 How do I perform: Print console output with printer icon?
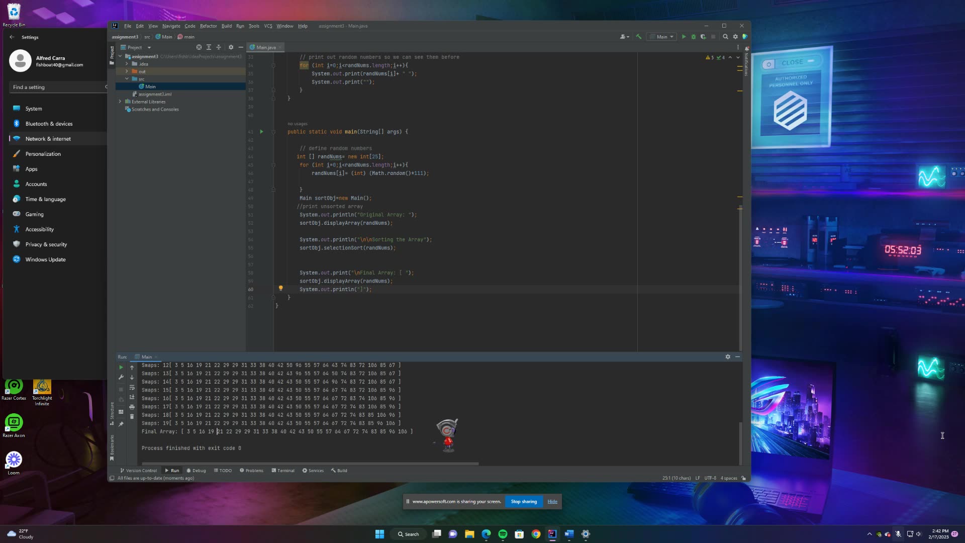[132, 407]
